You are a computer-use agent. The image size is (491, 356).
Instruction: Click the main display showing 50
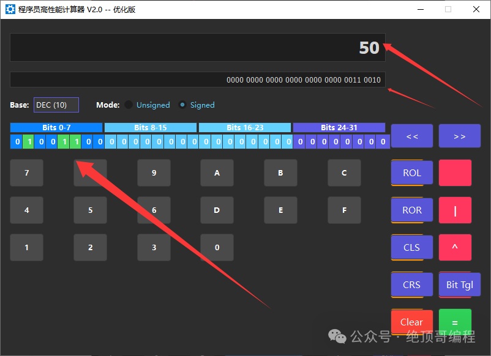198,48
